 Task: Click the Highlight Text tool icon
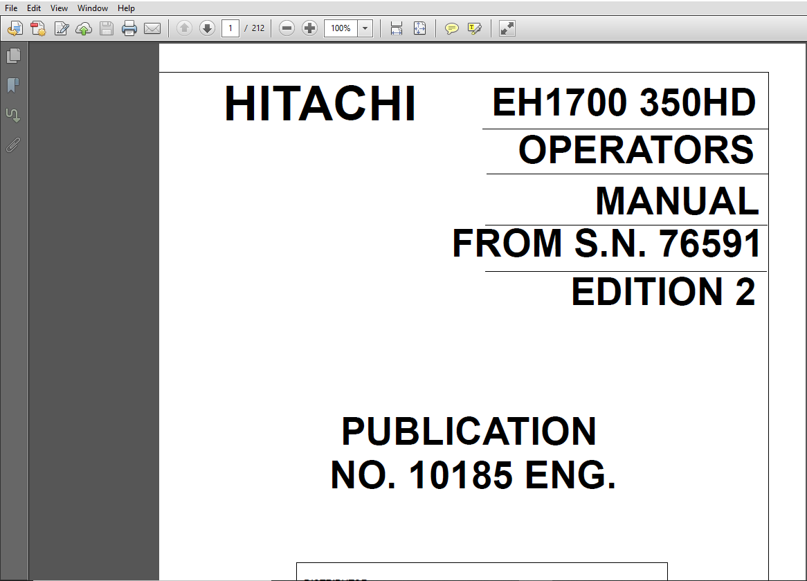tap(475, 28)
